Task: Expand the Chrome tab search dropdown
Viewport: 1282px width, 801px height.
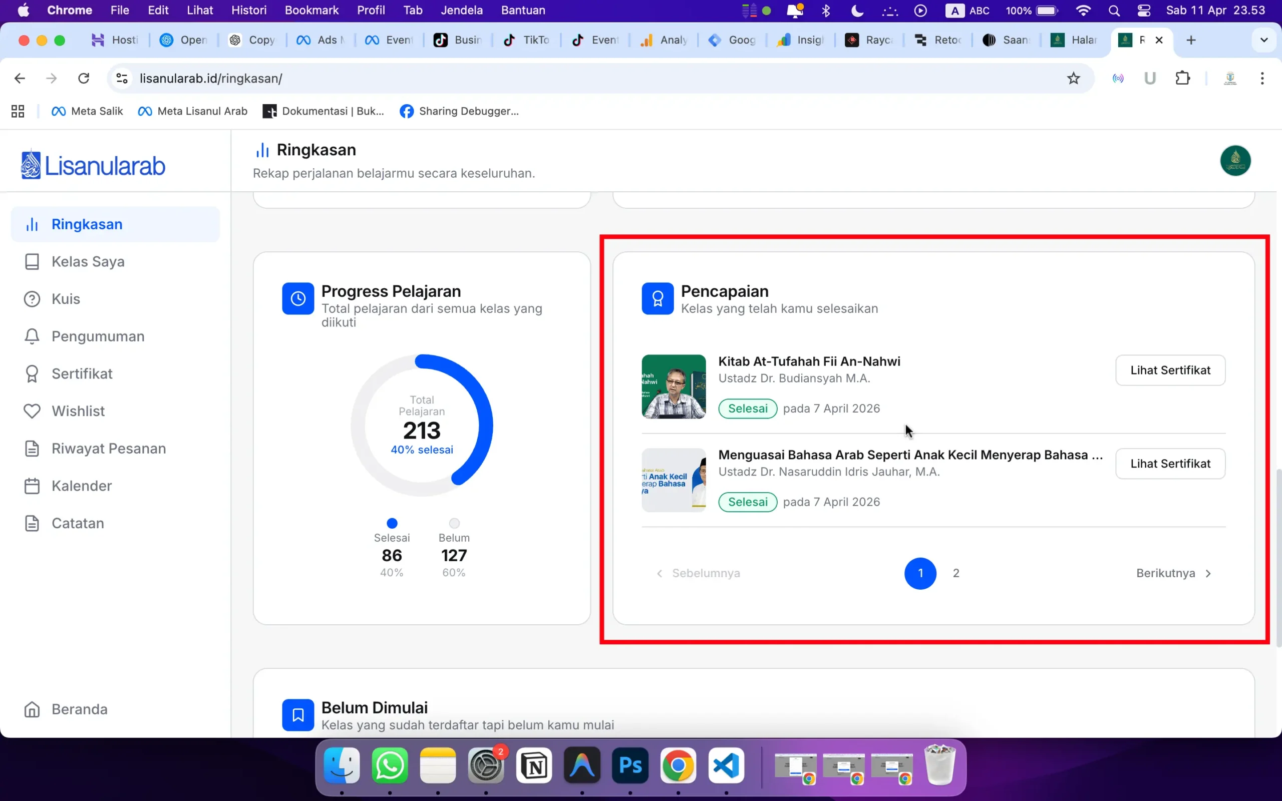Action: click(1264, 40)
